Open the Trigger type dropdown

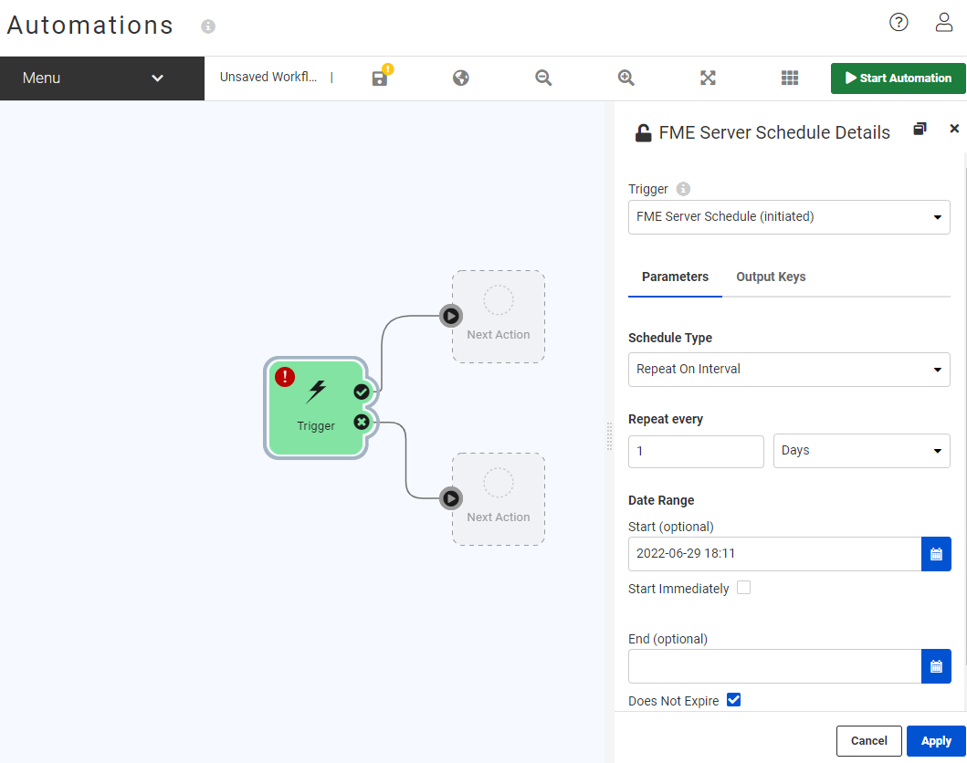[789, 216]
